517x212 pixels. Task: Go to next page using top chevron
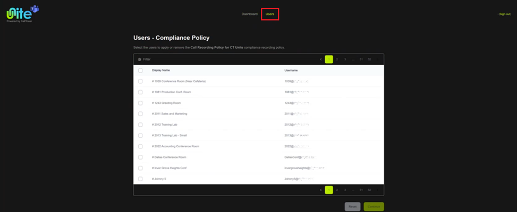pos(378,59)
